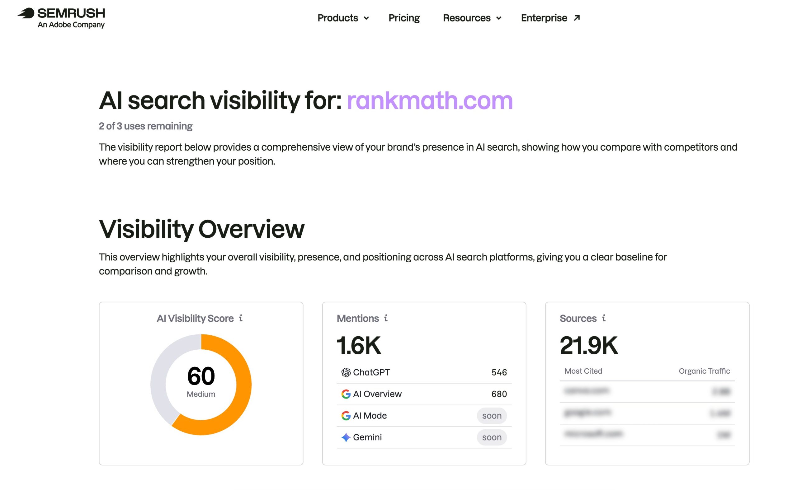797x490 pixels.
Task: Click the 21.9K sources total
Action: (x=588, y=345)
